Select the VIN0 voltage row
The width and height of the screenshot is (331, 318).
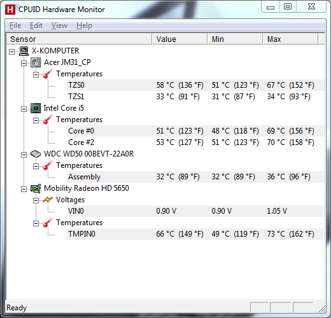point(195,211)
